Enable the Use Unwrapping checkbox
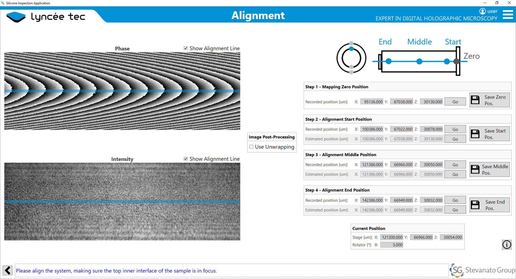The height and width of the screenshot is (279, 516). point(251,147)
